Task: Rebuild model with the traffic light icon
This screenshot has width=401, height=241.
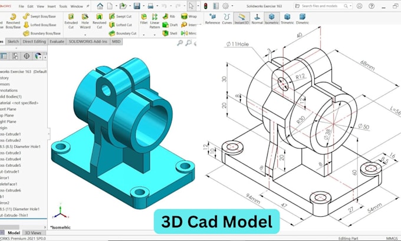Action: [x=205, y=6]
